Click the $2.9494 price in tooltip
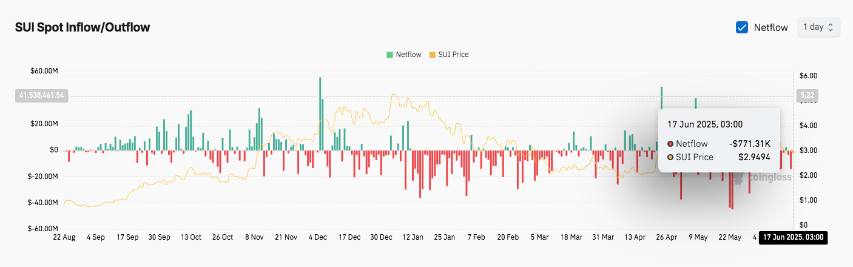The width and height of the screenshot is (853, 267). pos(755,157)
